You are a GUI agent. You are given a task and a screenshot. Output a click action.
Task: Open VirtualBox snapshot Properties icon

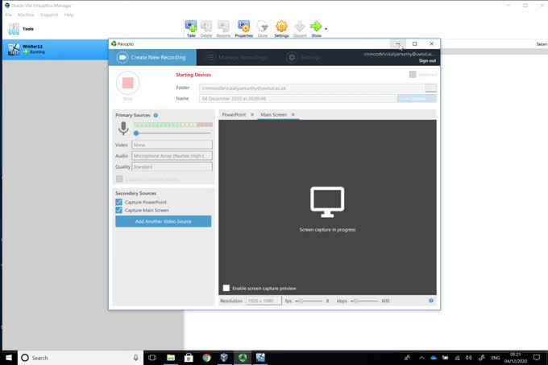tap(243, 28)
